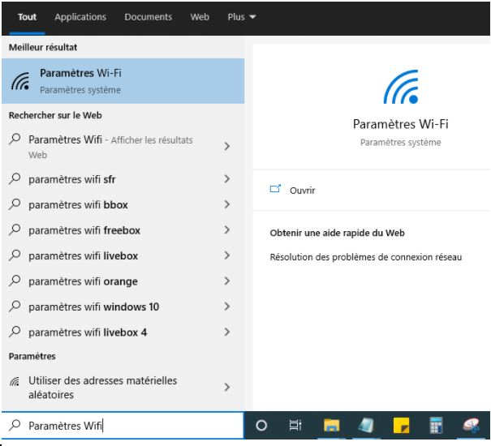Click in the Paramètres Wifi search box
Viewport: 491px width, 446px height.
pos(123,426)
